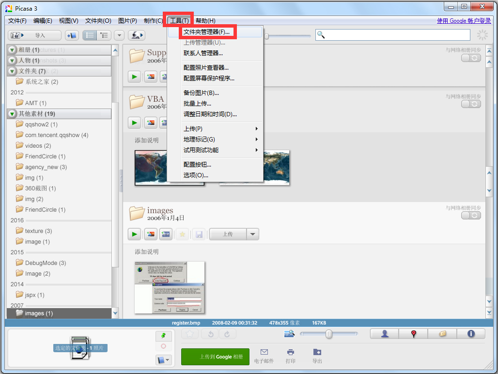Image resolution: width=498 pixels, height=374 pixels.
Task: Open the Places pin panel
Action: (414, 334)
